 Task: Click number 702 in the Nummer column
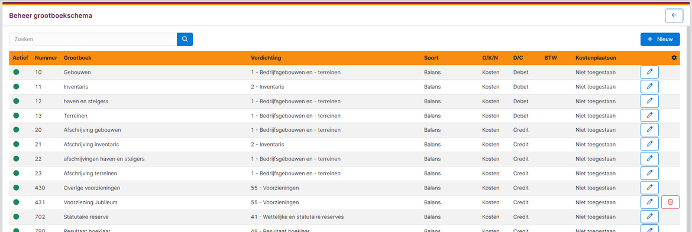40,217
